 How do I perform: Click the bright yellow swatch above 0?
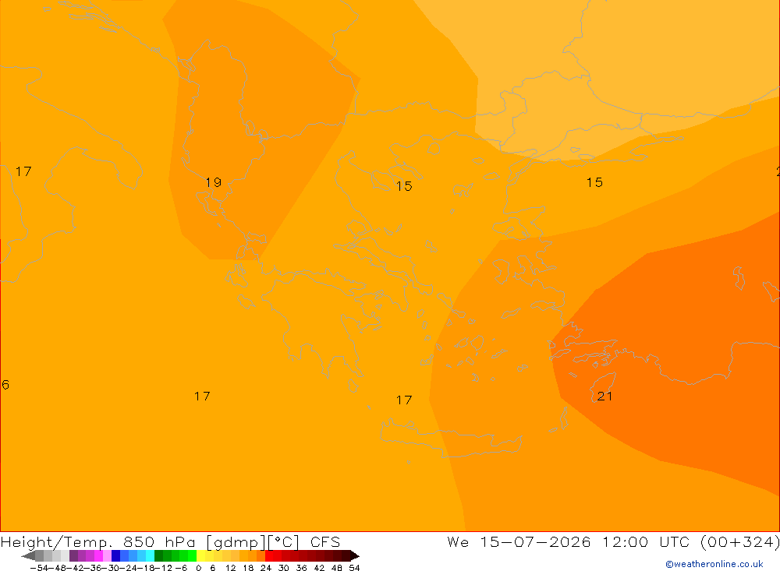[201, 555]
